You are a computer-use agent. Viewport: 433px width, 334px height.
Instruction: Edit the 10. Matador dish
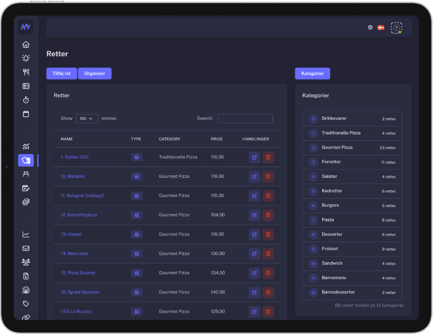(x=254, y=176)
